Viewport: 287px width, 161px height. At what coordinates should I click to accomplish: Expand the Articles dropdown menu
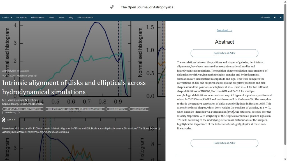(7, 18)
